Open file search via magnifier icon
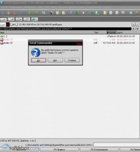 pyautogui.click(x=44, y=13)
